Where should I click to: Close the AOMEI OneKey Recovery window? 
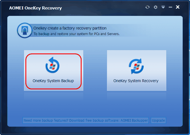click(x=178, y=7)
